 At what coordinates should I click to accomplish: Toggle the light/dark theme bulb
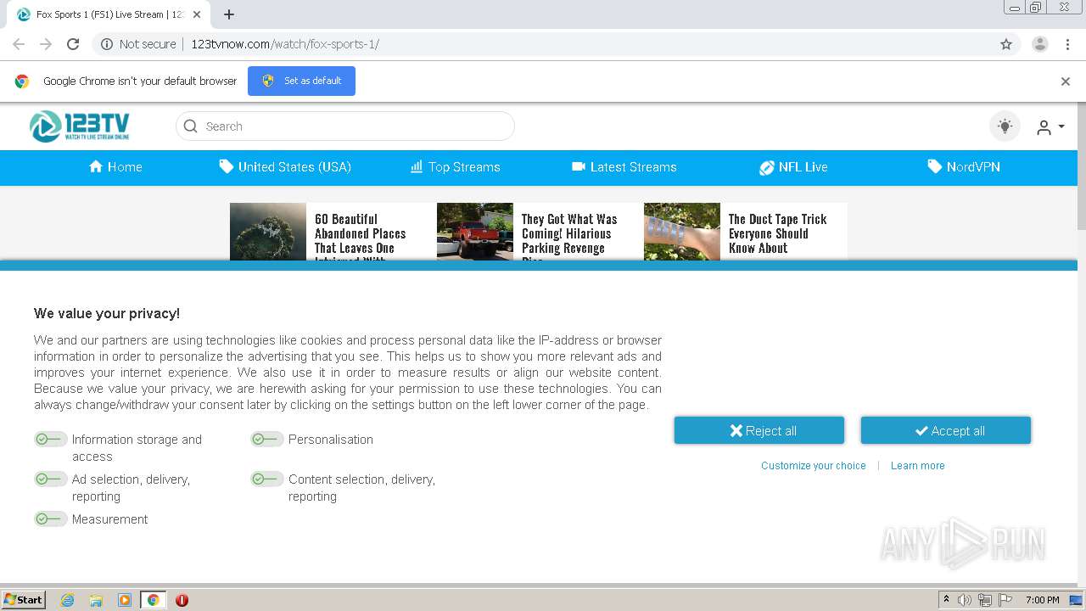pos(1005,126)
